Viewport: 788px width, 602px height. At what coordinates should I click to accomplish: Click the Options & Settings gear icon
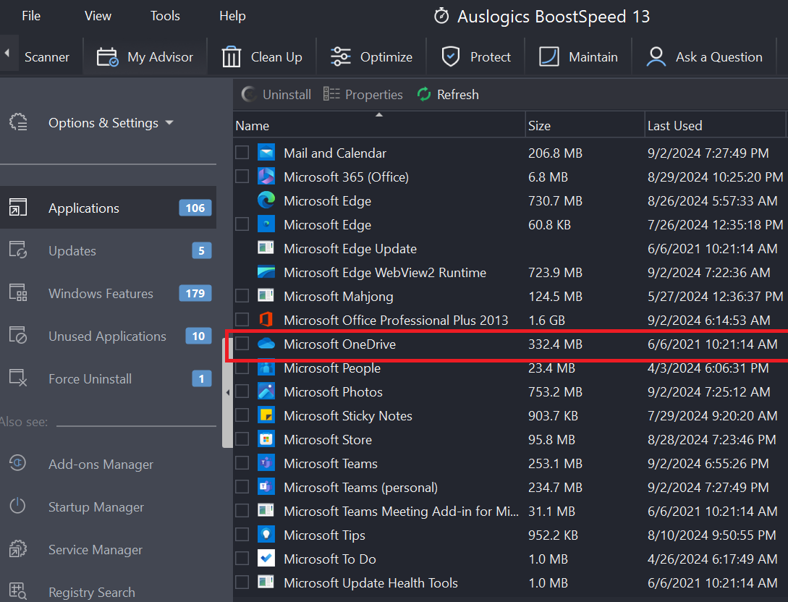click(19, 122)
